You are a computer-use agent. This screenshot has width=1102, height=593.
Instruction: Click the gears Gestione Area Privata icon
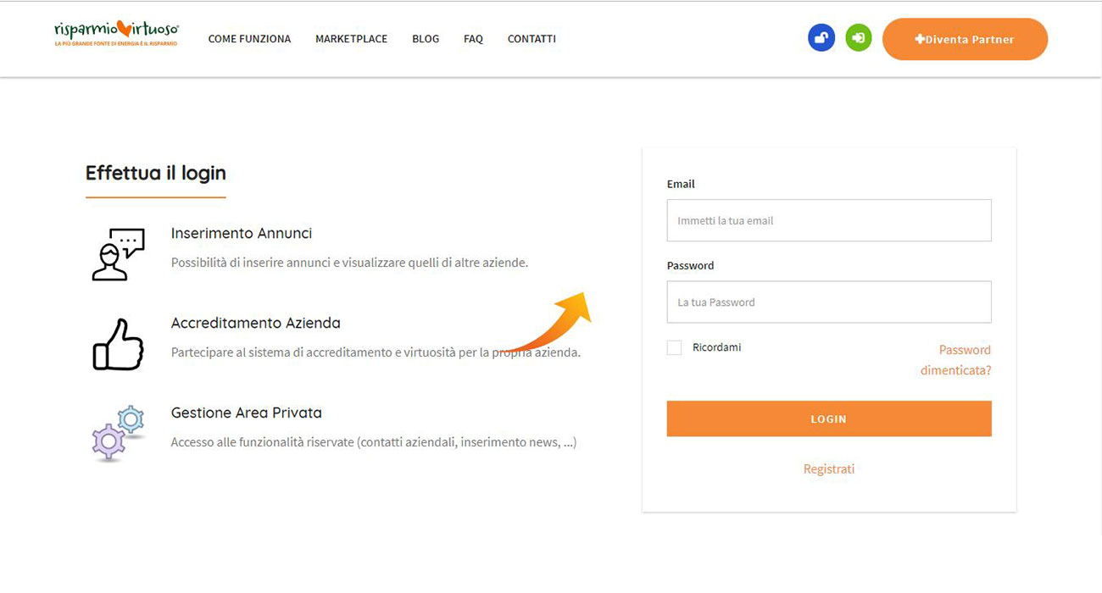[x=118, y=432]
